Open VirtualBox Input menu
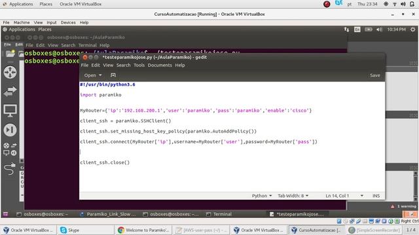This screenshot has height=235, width=419. (51, 23)
